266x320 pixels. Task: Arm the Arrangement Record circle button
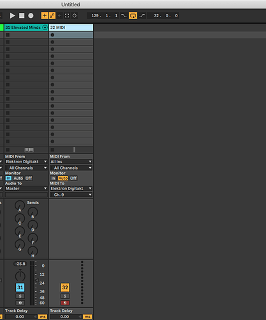(31, 15)
